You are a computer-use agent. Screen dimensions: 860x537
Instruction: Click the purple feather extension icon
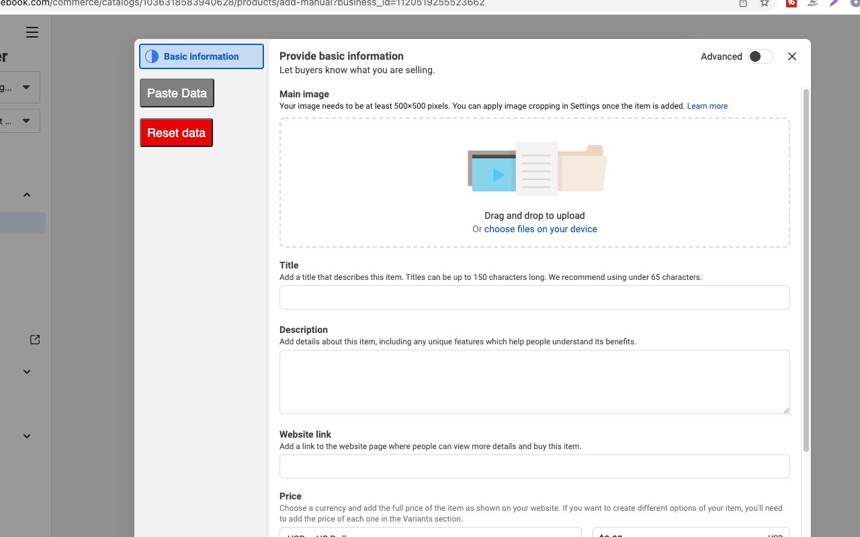click(x=834, y=3)
